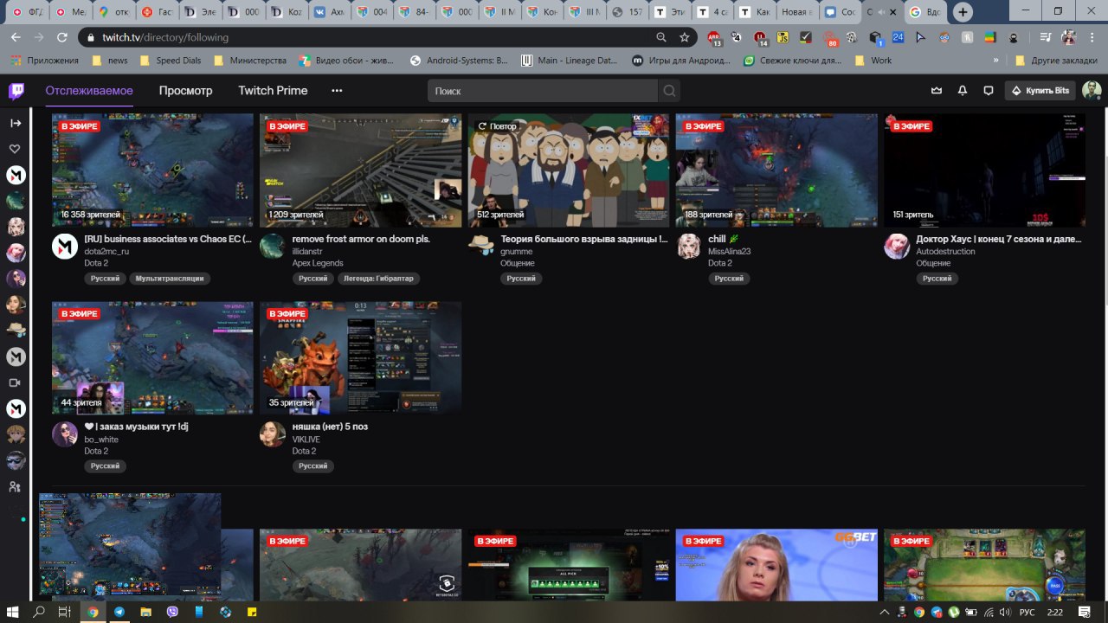Click the Twitch logo home icon
1108x623 pixels.
(x=16, y=91)
